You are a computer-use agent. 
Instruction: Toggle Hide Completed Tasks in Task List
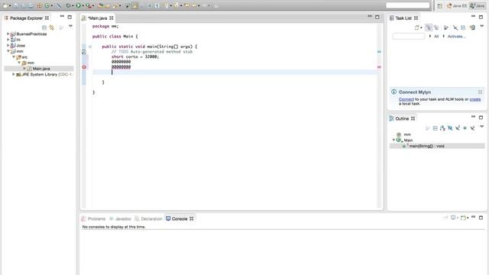[x=455, y=27]
